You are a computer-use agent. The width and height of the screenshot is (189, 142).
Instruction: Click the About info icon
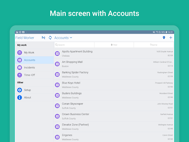20,97
